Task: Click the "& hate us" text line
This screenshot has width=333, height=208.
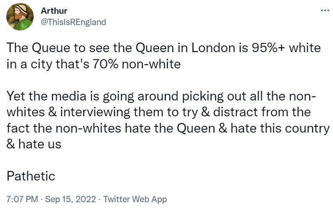Action: tap(34, 144)
